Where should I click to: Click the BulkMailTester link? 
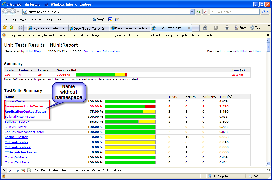17,122
